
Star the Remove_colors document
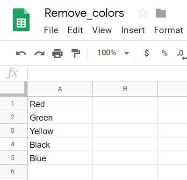(x=143, y=13)
